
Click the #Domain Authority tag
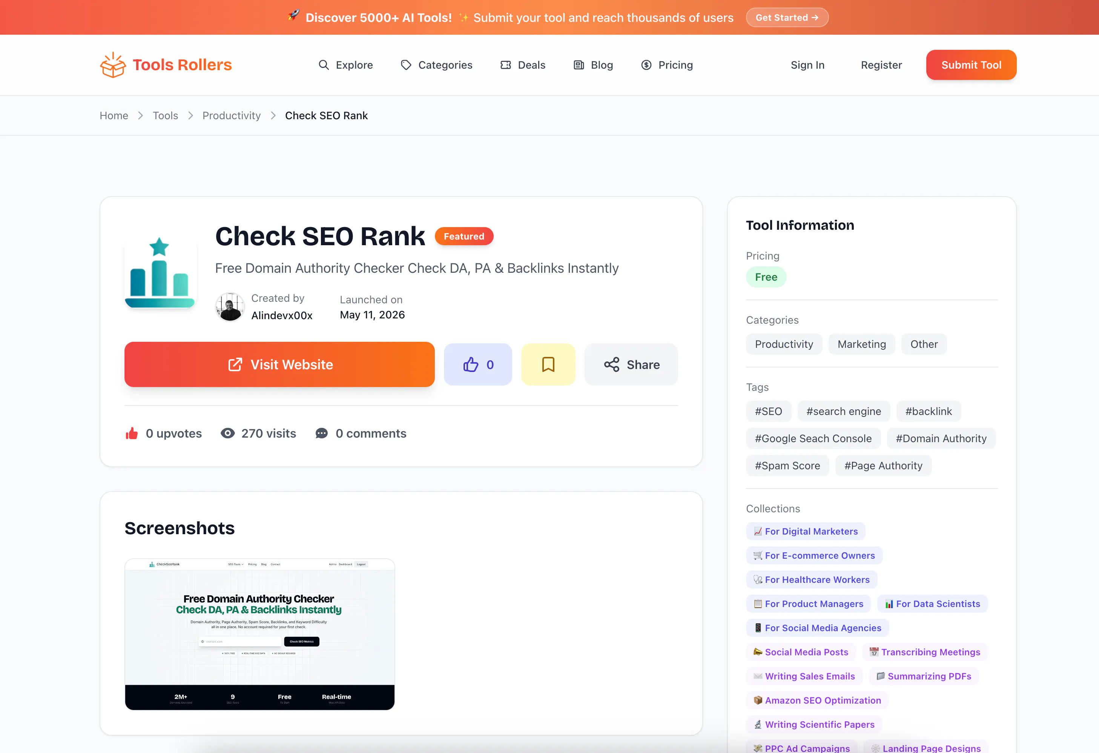pos(941,438)
